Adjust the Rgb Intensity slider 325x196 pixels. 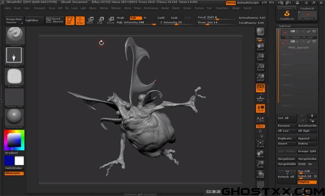pos(136,23)
